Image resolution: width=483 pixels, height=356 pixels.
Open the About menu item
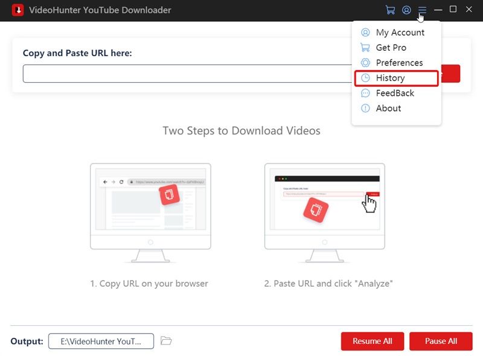click(396, 108)
